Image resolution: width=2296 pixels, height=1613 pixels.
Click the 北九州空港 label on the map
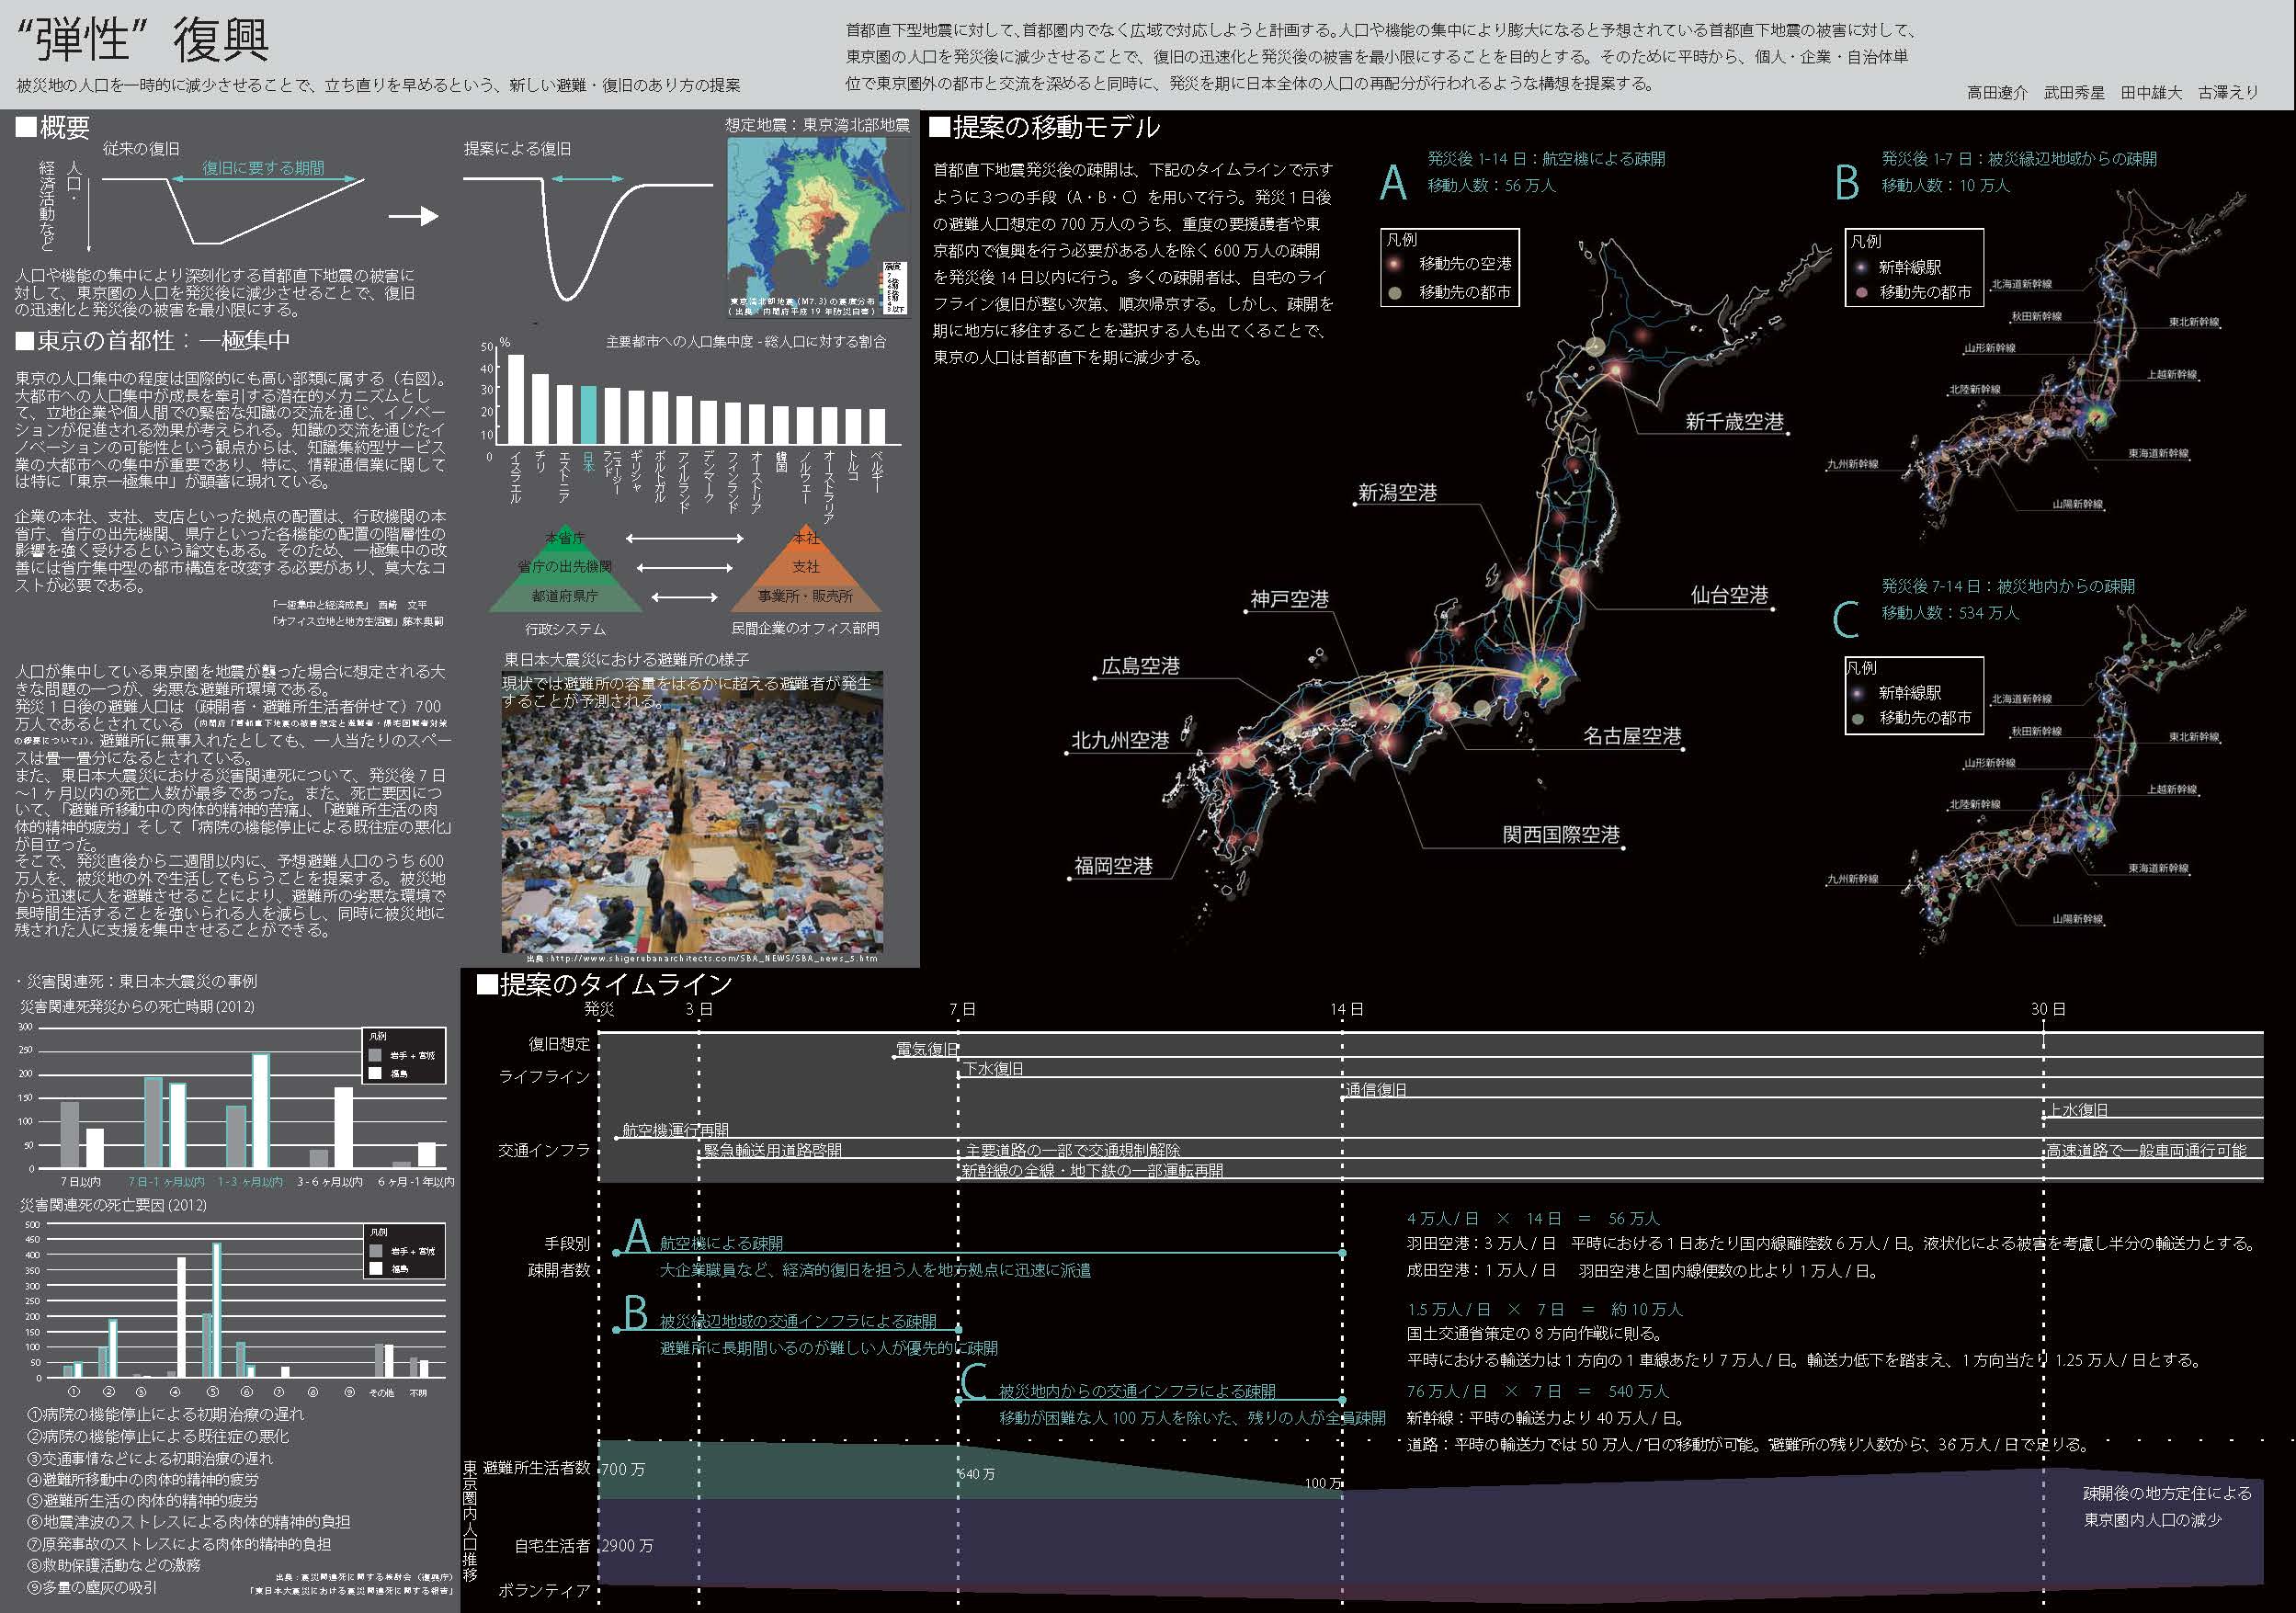1120,740
